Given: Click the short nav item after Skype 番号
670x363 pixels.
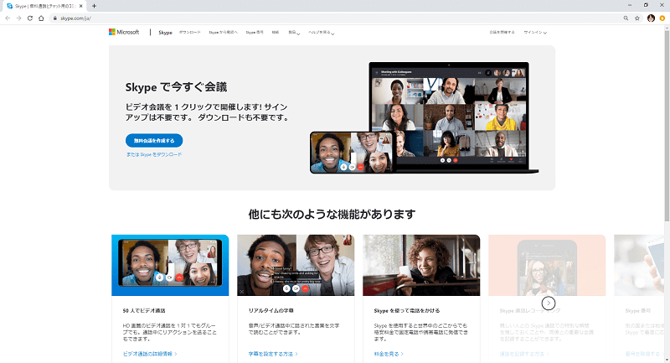Looking at the screenshot, I should pyautogui.click(x=276, y=33).
